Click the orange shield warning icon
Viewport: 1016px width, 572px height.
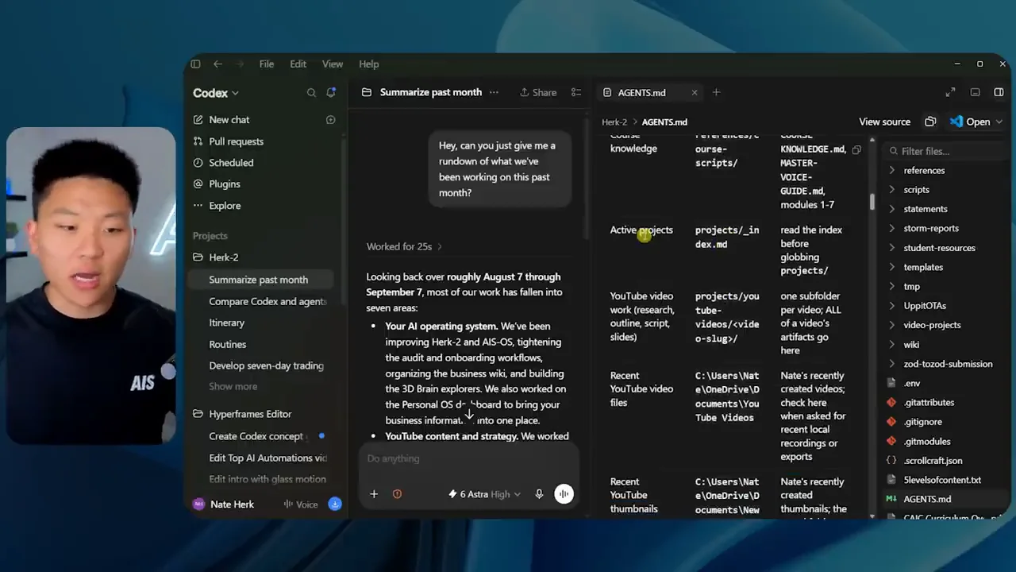pyautogui.click(x=397, y=494)
